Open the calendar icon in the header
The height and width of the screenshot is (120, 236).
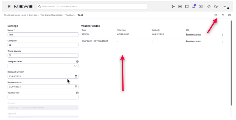point(187,6)
